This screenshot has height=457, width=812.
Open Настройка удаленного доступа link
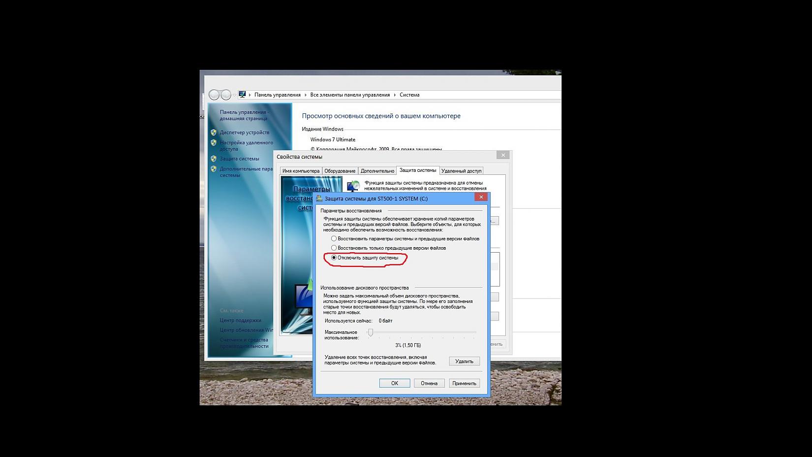[x=247, y=146]
